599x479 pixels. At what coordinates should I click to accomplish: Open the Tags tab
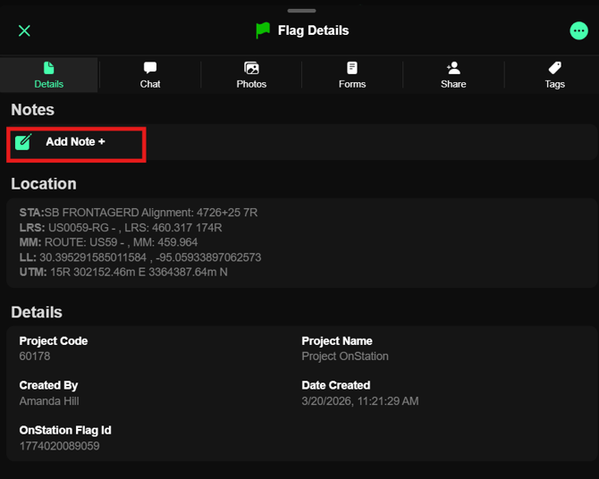[x=554, y=75]
